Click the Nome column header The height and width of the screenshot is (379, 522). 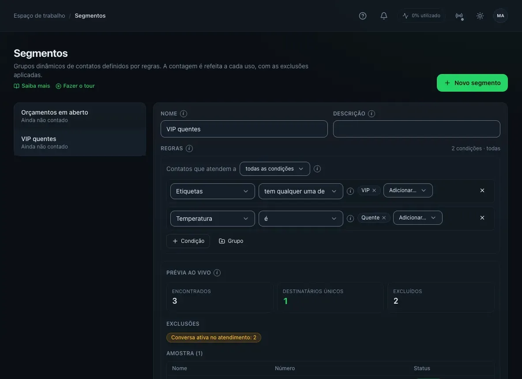(180, 368)
